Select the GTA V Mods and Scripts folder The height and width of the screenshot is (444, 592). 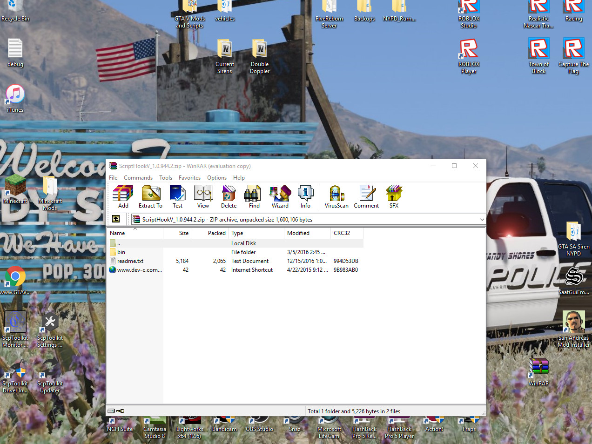[189, 14]
